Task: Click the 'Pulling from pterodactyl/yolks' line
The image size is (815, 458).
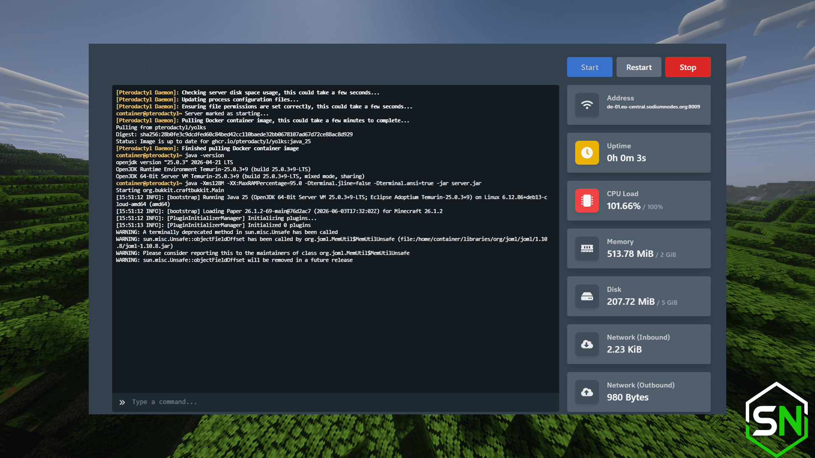Action: 161,128
